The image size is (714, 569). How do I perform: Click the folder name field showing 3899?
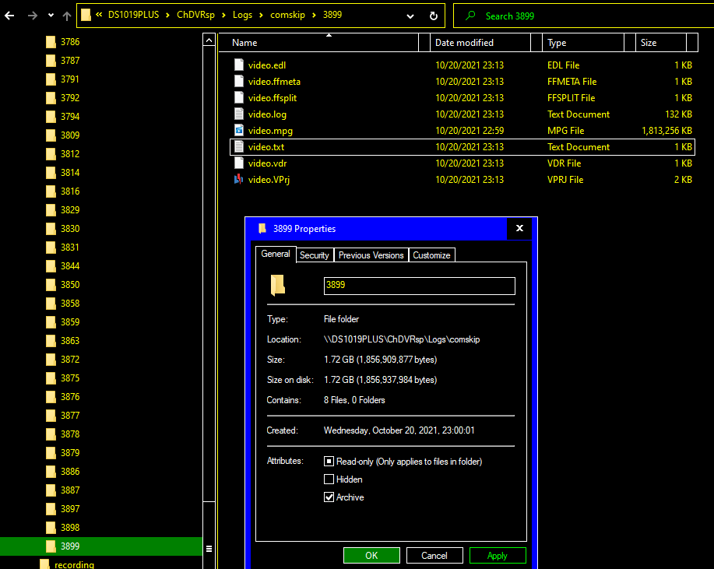(x=419, y=286)
